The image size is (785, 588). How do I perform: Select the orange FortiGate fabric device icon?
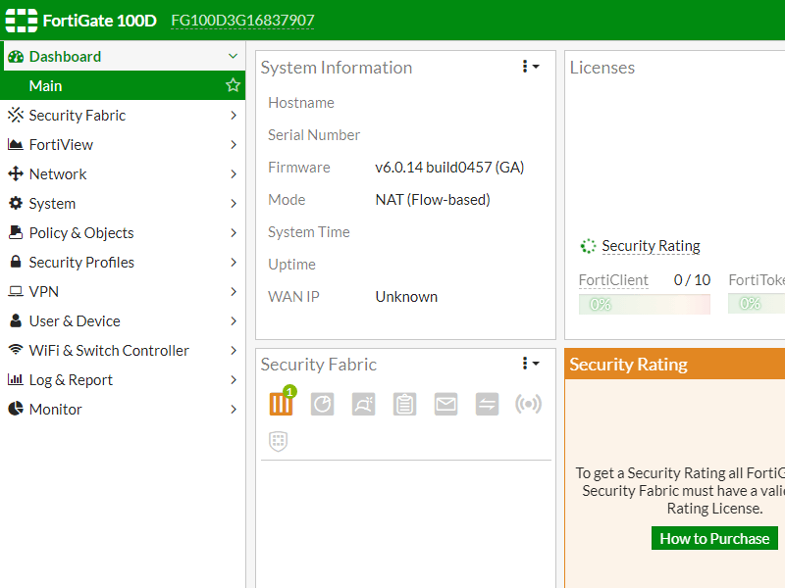coord(281,404)
